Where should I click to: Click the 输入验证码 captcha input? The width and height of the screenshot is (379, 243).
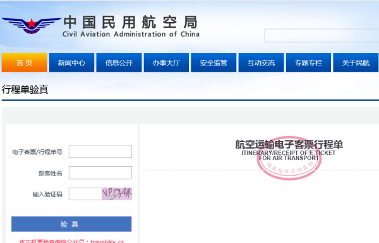pos(85,194)
